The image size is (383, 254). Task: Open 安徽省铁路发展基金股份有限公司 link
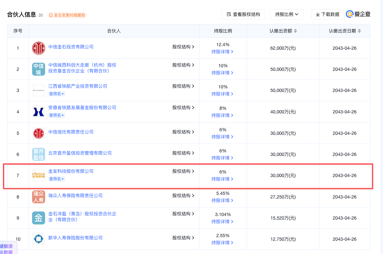[x=82, y=108]
